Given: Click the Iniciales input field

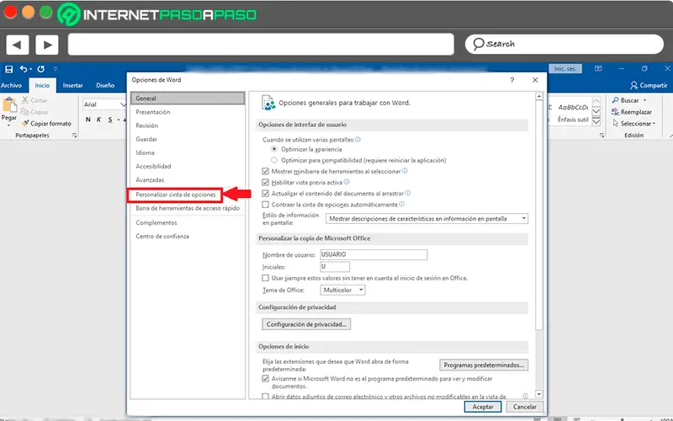Looking at the screenshot, I should pyautogui.click(x=335, y=266).
